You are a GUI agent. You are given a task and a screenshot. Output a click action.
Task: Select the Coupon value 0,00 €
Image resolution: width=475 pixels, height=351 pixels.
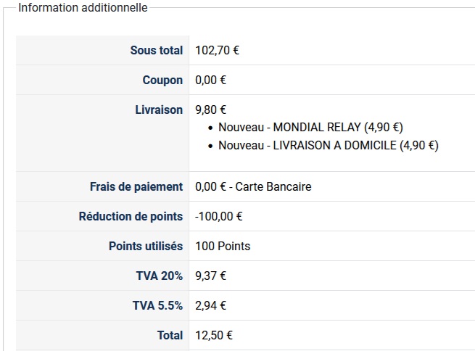(x=211, y=80)
